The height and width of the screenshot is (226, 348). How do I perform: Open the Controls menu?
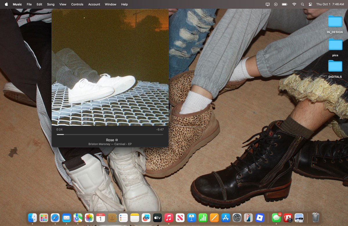77,4
